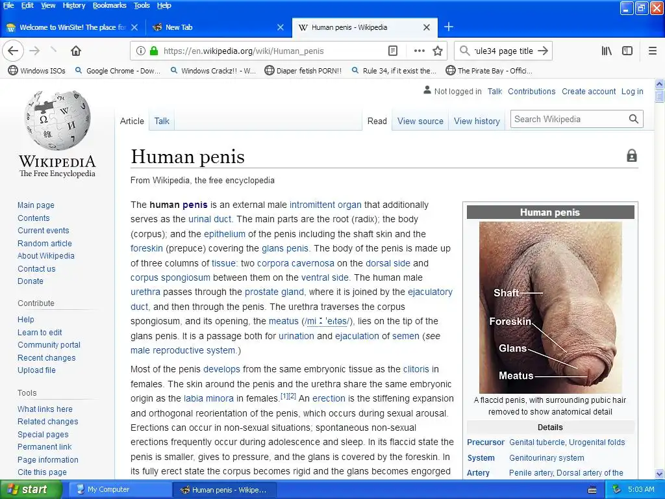The image size is (665, 499).
Task: Click the search go arrow in search box
Action: pyautogui.click(x=543, y=51)
